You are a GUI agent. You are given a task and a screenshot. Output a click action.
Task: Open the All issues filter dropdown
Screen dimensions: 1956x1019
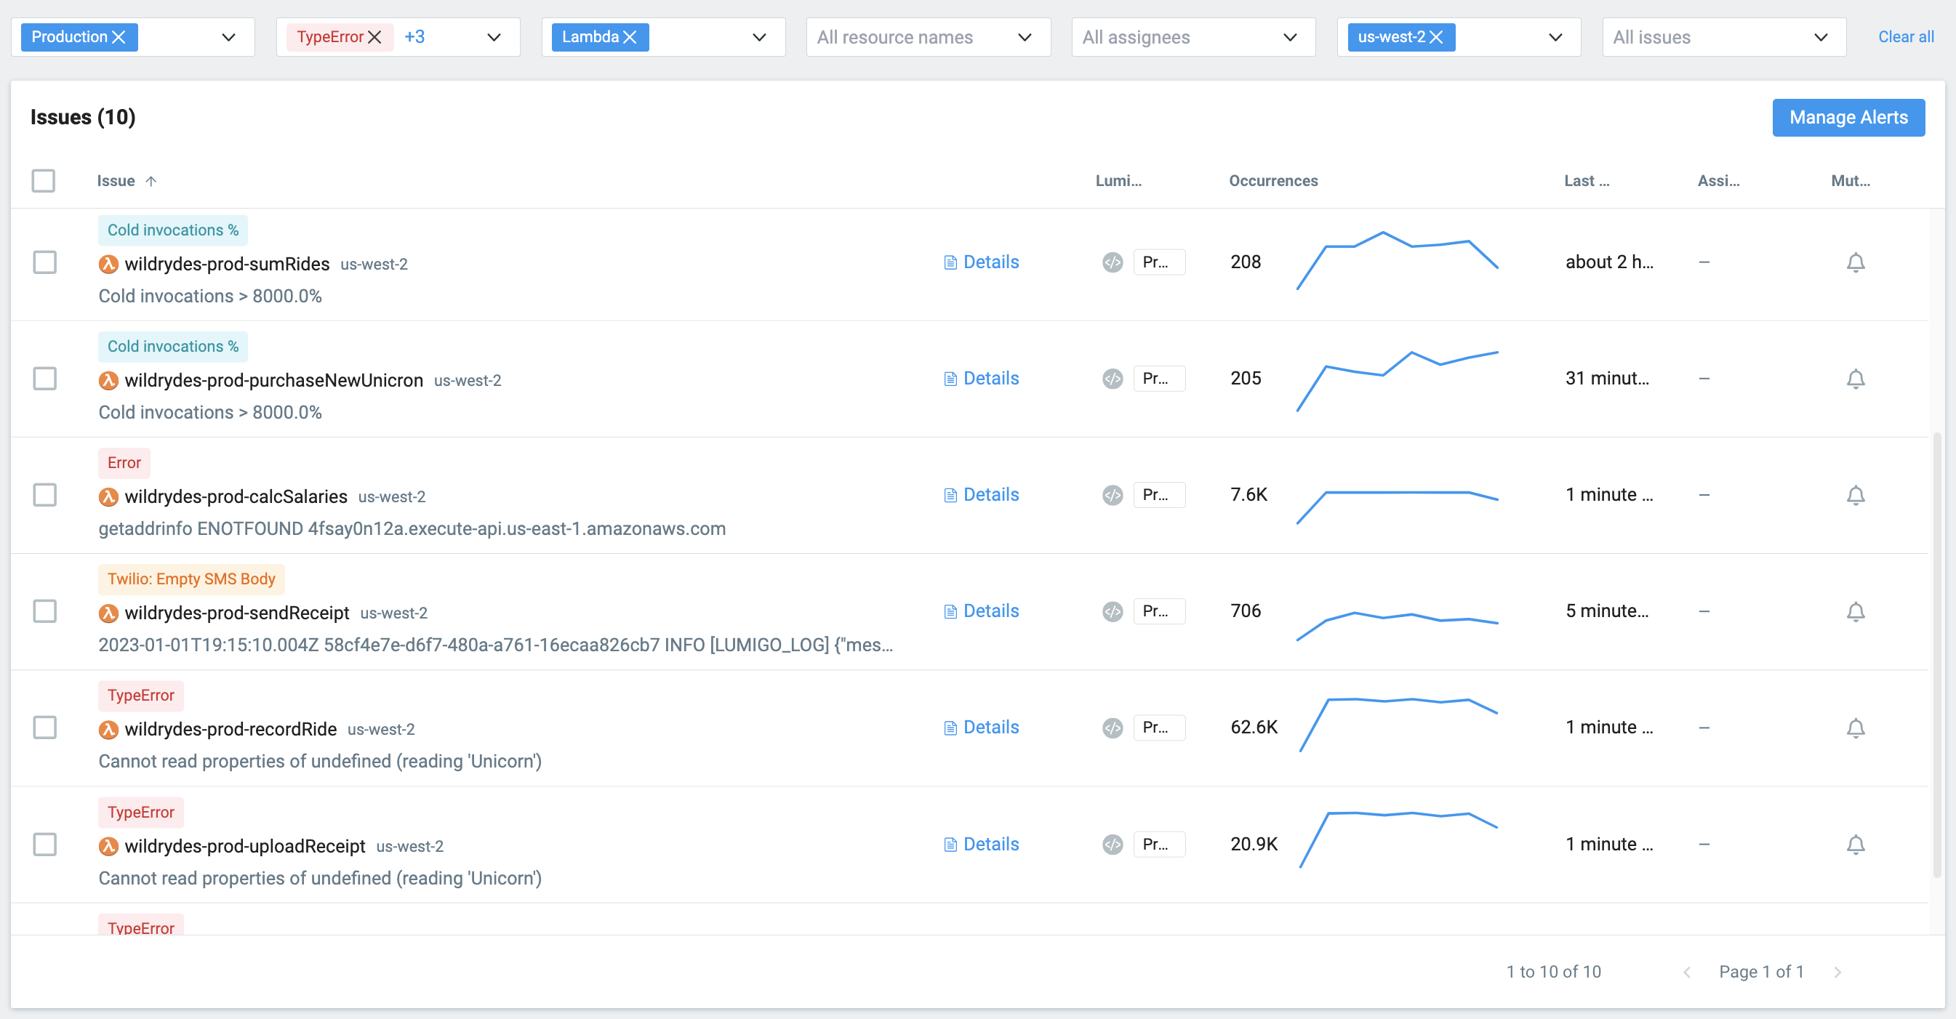(1723, 37)
